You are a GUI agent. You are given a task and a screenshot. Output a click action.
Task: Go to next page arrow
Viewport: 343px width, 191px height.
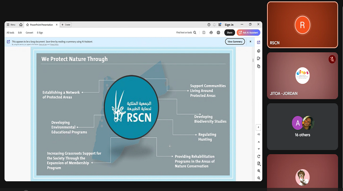tap(259, 149)
